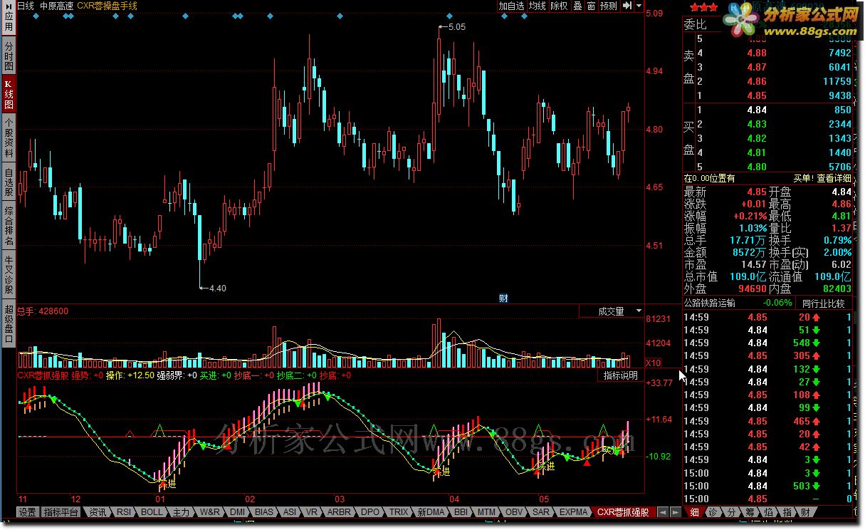Select the MTM indicator tab
The width and height of the screenshot is (865, 530).
486,511
